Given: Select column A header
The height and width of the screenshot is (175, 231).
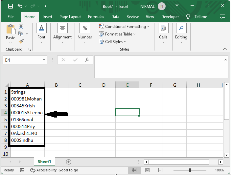Looking at the screenshot, I should click(x=27, y=85).
